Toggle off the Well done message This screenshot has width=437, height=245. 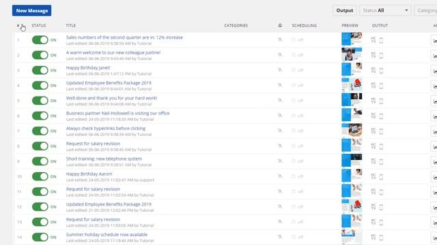[40, 101]
